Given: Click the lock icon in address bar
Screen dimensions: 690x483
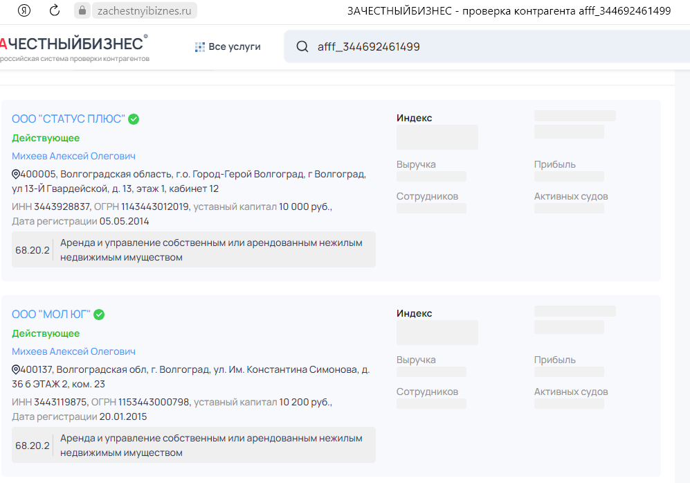Looking at the screenshot, I should point(82,10).
